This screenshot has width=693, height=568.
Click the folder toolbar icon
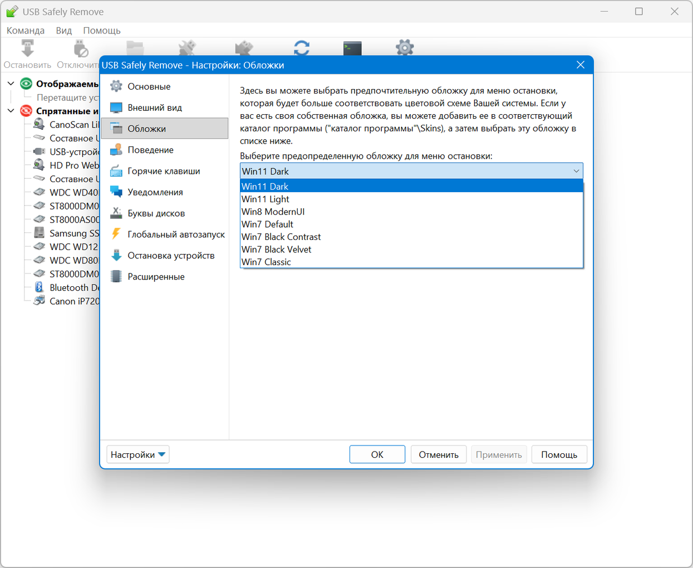[135, 48]
